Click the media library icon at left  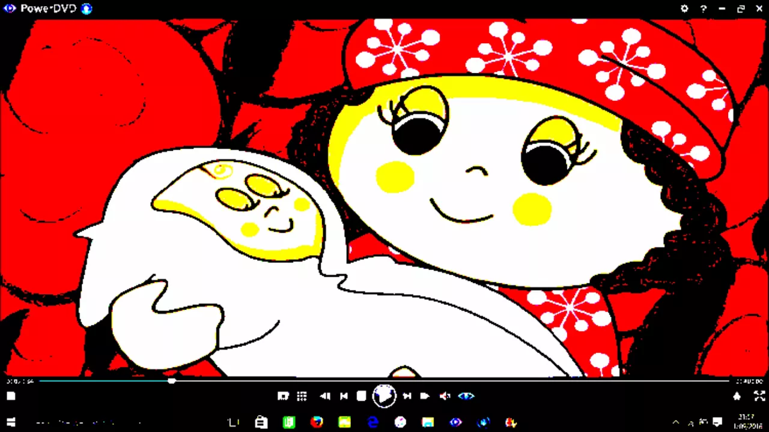[11, 396]
